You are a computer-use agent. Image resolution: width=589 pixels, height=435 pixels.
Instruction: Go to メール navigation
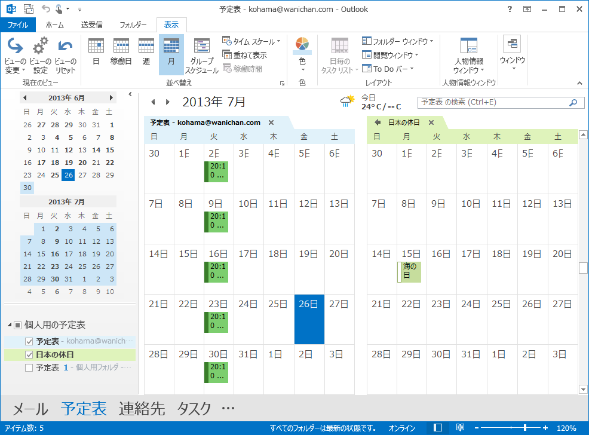(x=30, y=409)
